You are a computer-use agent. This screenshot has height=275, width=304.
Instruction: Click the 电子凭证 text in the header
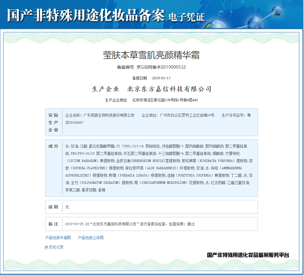point(186,17)
